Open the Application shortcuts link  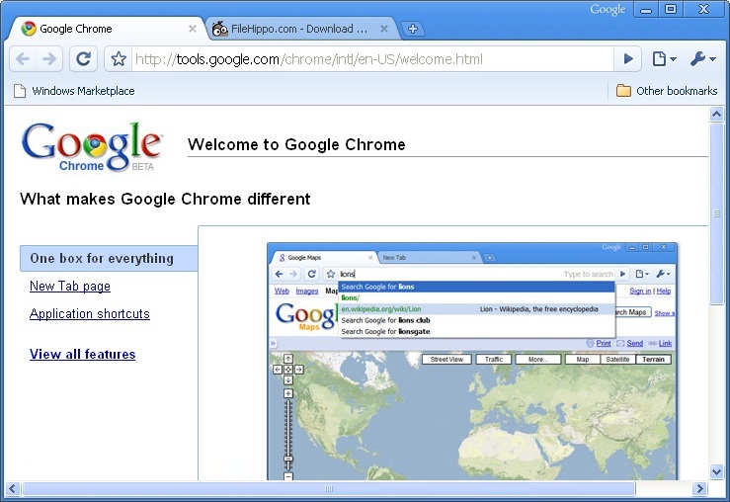point(90,314)
